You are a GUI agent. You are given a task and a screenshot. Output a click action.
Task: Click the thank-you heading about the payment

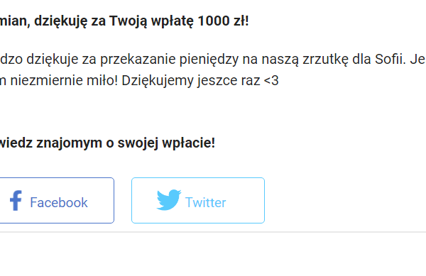click(124, 21)
